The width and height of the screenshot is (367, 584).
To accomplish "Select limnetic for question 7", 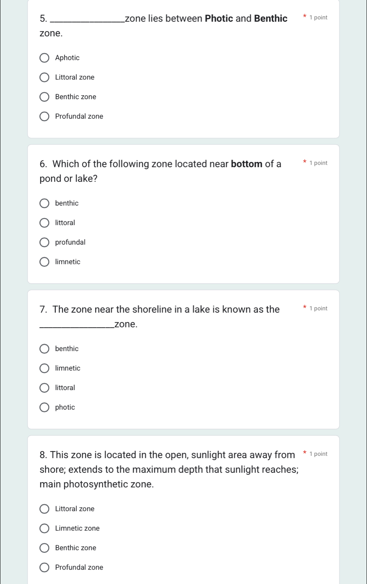I will coord(44,368).
